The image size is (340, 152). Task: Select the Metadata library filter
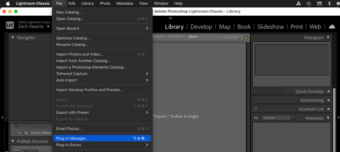176,37
